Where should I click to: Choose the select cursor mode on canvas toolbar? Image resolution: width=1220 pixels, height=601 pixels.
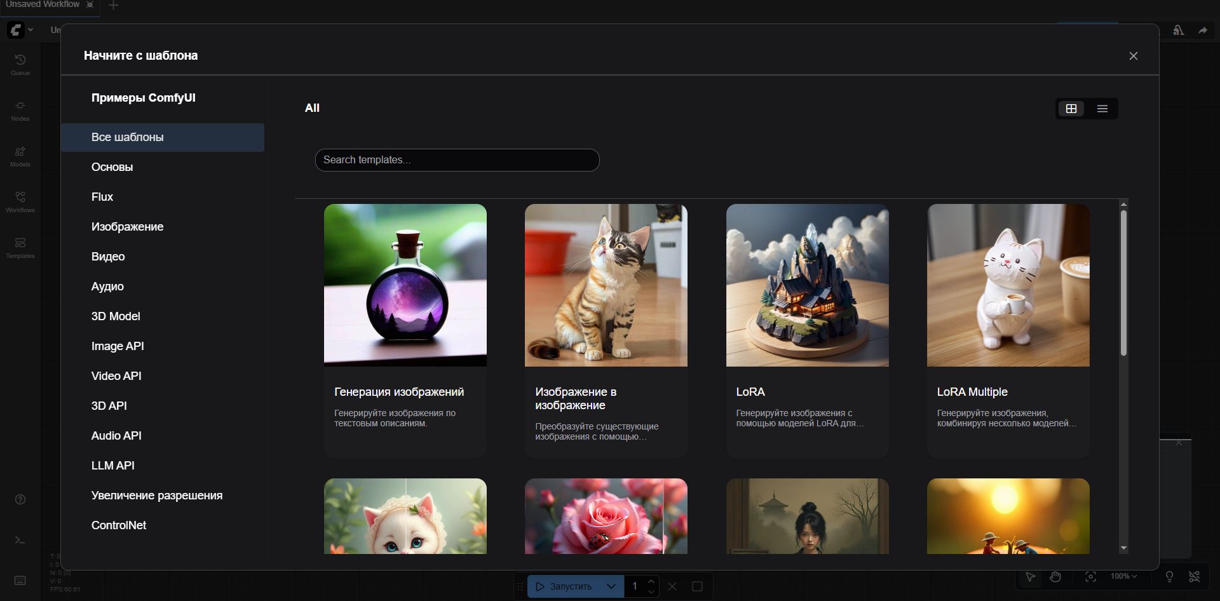tap(1031, 577)
